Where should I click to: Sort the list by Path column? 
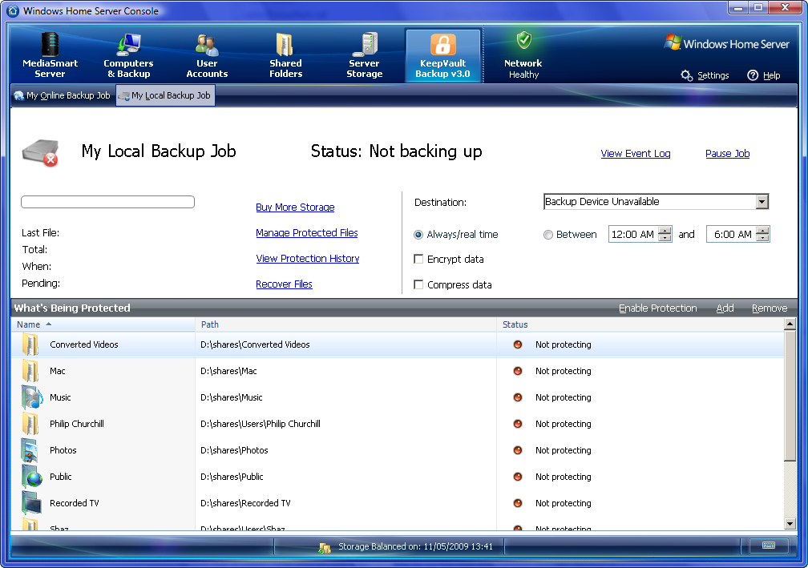point(345,324)
